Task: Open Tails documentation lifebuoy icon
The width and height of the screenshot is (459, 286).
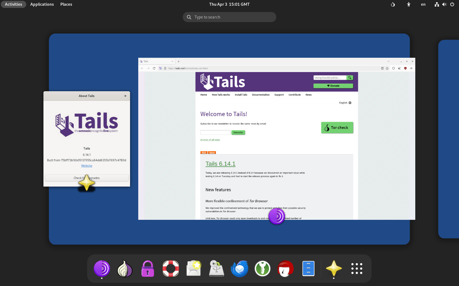Action: coord(171,269)
